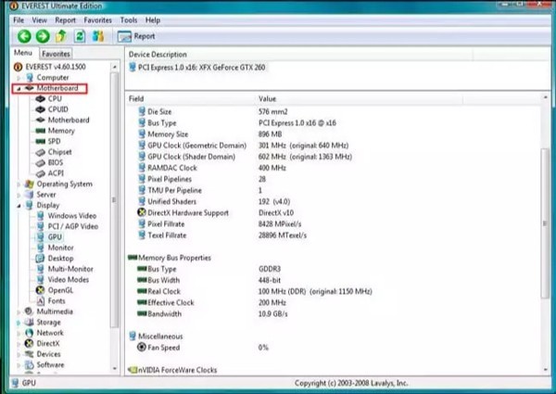Select the CPUID item in tree
The height and width of the screenshot is (394, 556).
[57, 109]
